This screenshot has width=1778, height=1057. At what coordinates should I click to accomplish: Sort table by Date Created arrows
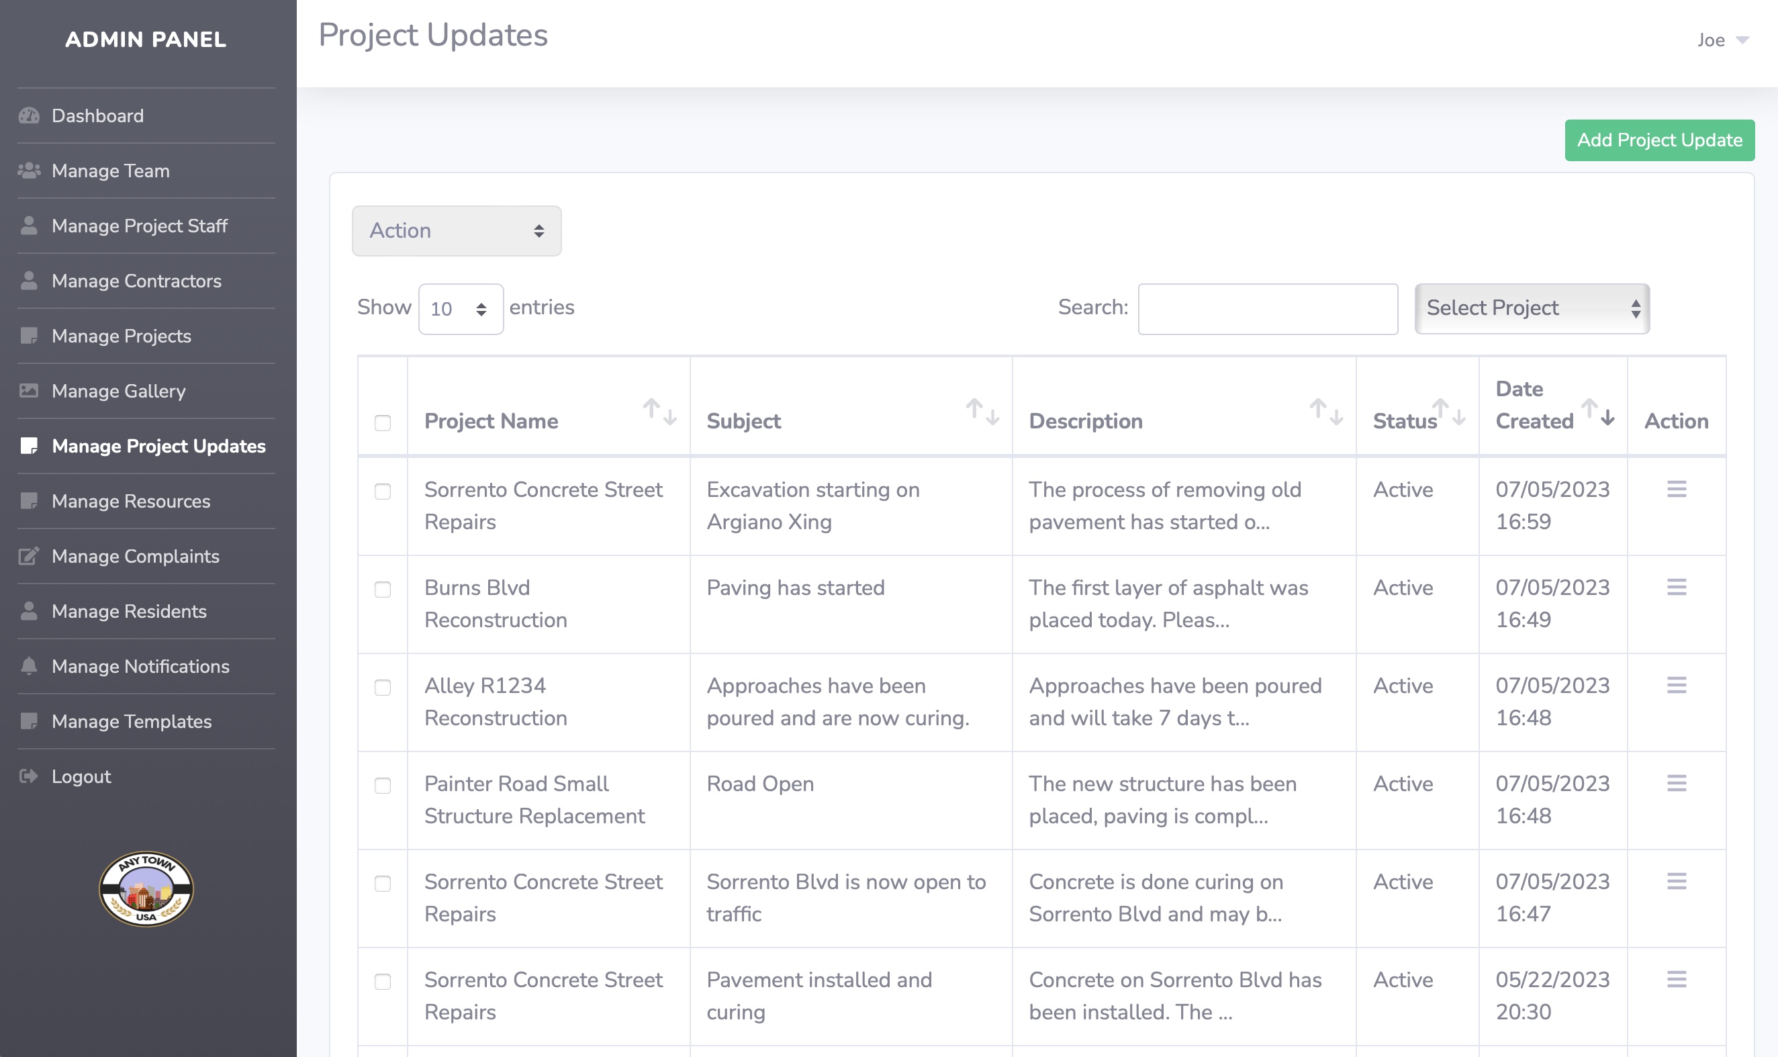click(1599, 412)
